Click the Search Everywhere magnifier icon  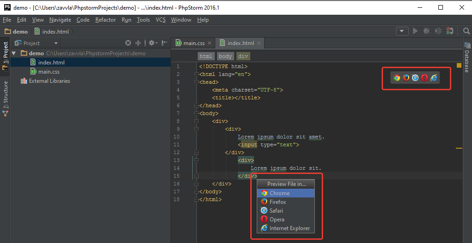coord(466,31)
